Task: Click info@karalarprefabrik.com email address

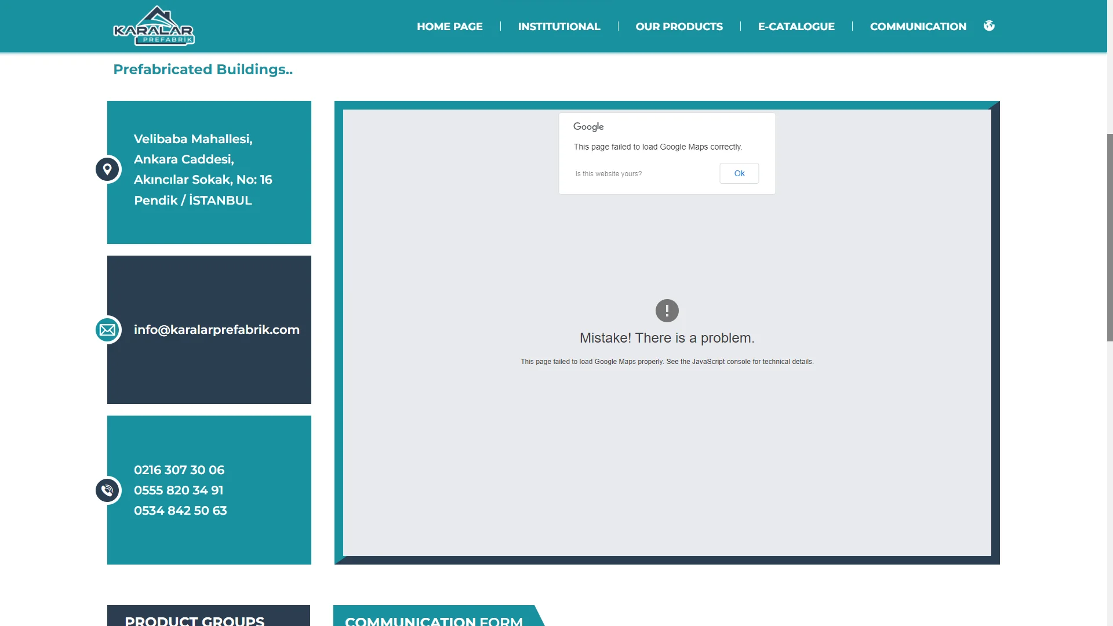Action: point(216,330)
